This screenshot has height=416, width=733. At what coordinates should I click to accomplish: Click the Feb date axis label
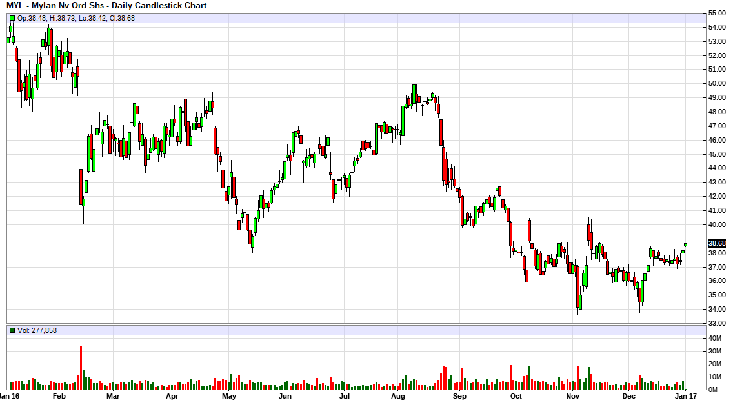tap(59, 397)
